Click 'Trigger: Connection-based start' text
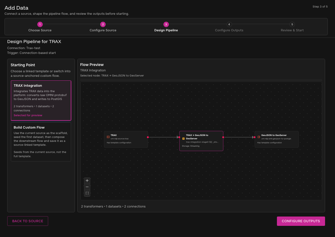Viewport: 335px width, 237px height. (x=31, y=53)
